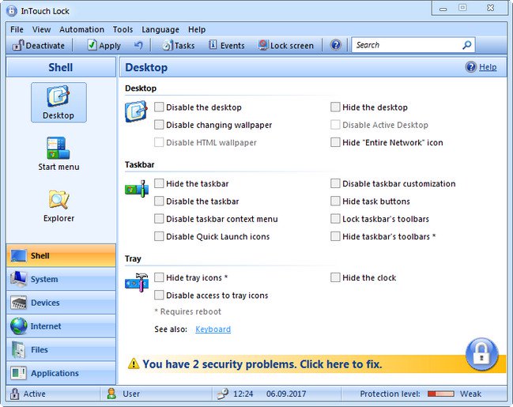This screenshot has width=513, height=407.
Task: Open the Automation menu
Action: tap(81, 29)
